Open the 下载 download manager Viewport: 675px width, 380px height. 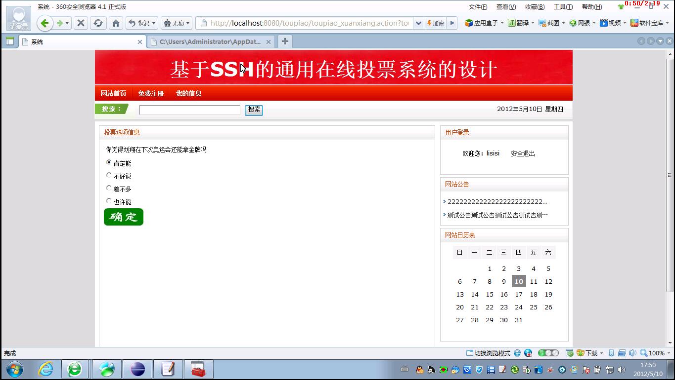[x=587, y=353]
